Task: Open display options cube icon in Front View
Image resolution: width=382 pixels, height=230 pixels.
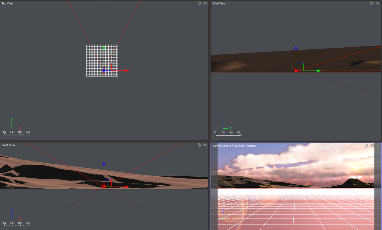Action: point(199,145)
